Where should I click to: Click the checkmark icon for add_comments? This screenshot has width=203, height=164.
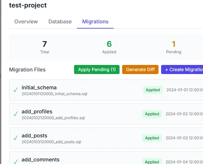(x=16, y=162)
